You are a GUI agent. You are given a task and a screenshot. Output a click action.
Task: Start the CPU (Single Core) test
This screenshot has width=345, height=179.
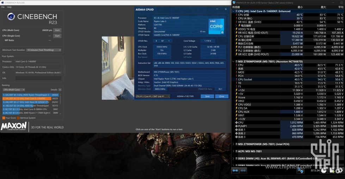[x=57, y=36]
